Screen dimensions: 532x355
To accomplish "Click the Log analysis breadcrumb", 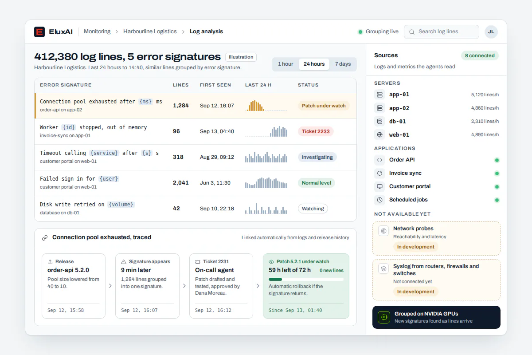I will 206,32.
